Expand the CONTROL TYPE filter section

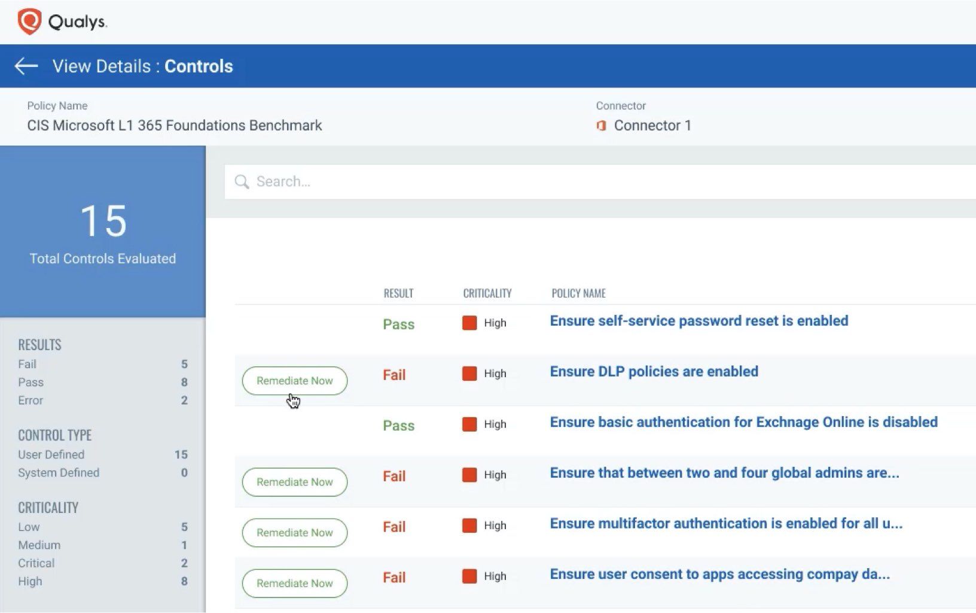[54, 435]
